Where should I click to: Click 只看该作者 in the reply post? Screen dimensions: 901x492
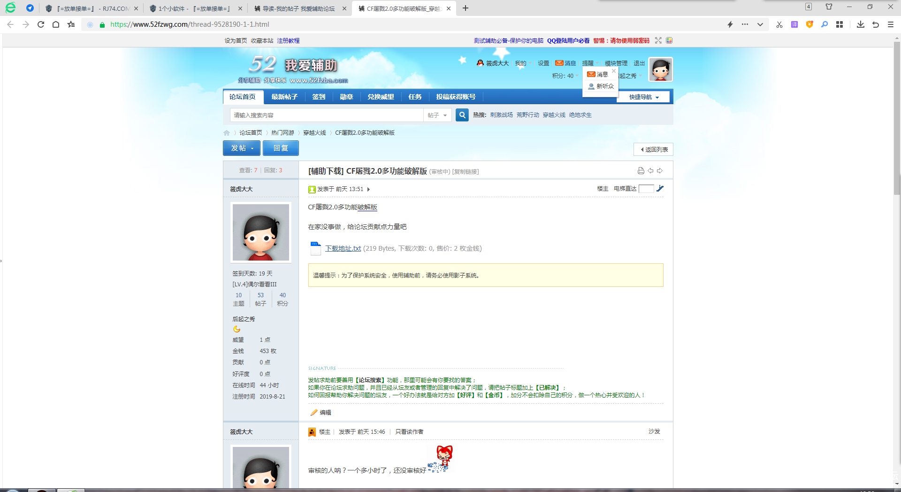pyautogui.click(x=409, y=432)
